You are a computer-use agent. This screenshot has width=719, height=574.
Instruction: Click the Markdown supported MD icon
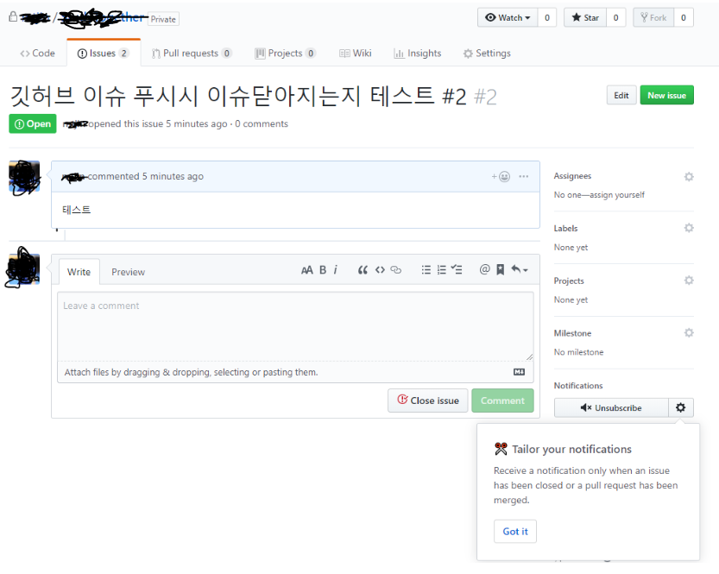(x=519, y=372)
